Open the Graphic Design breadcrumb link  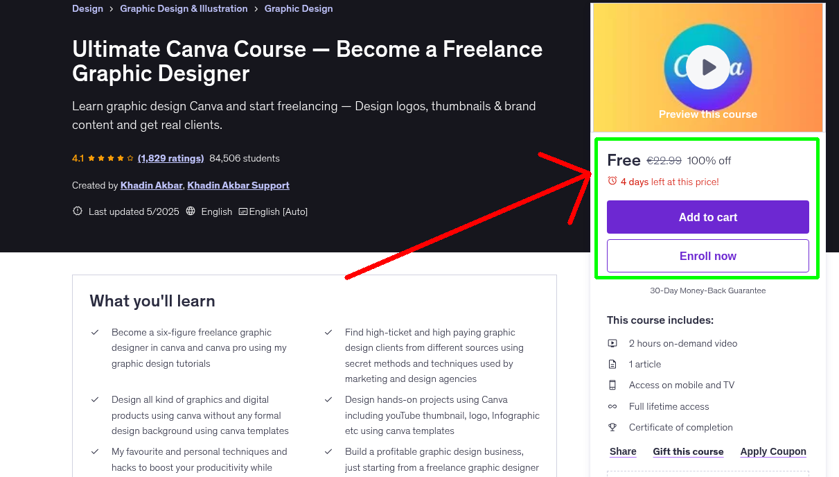click(299, 8)
